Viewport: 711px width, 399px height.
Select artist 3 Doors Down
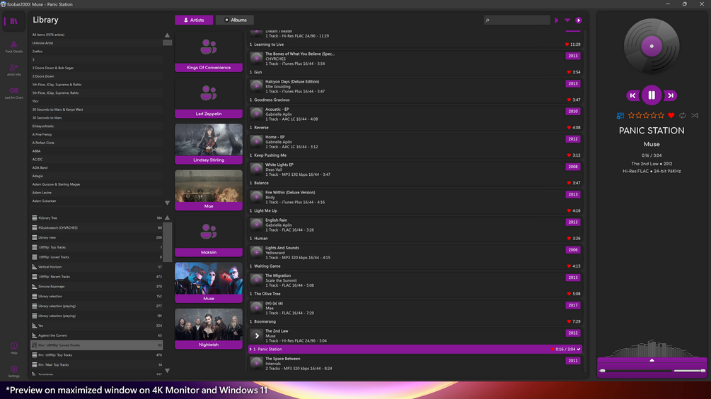tap(96, 76)
